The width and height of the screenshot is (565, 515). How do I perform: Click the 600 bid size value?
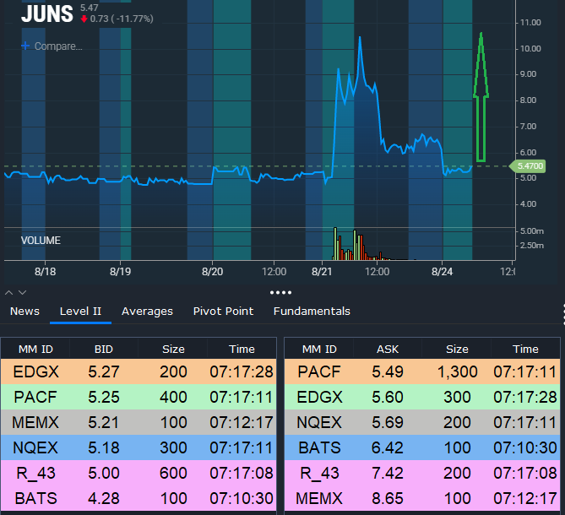[173, 473]
